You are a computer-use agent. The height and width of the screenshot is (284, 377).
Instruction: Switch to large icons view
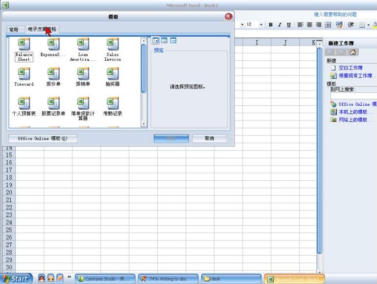point(156,41)
